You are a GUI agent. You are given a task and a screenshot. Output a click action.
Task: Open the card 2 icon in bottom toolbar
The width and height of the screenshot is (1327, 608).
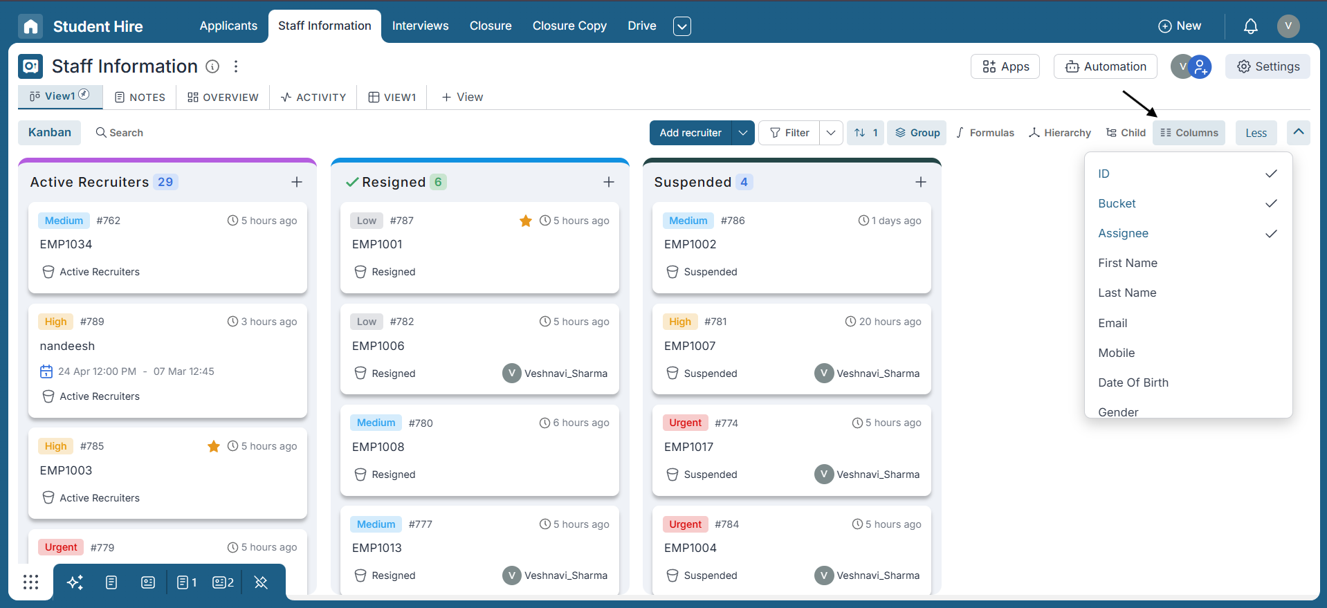(x=223, y=582)
